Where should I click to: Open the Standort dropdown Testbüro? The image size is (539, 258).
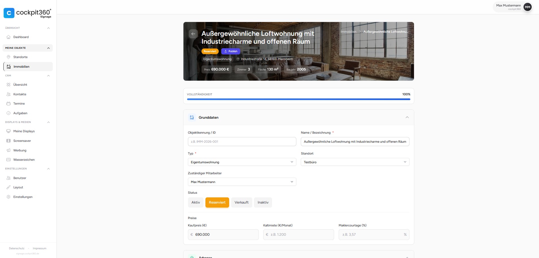(355, 162)
